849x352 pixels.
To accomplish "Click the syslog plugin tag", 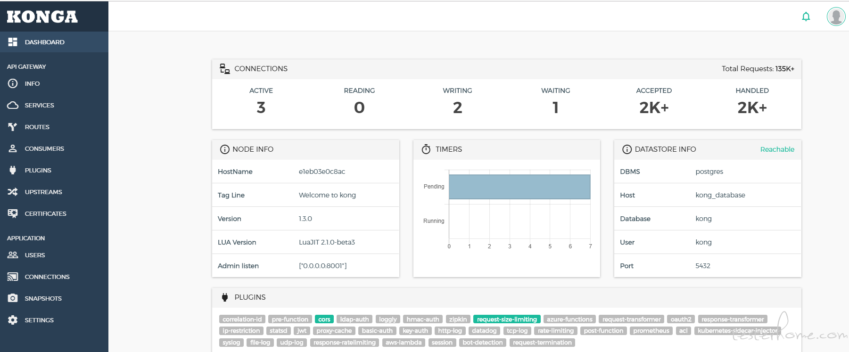I will click(x=231, y=343).
